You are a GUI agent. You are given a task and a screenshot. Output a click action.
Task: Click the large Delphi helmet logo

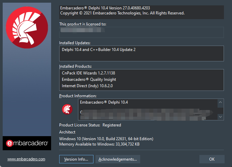click(27, 27)
